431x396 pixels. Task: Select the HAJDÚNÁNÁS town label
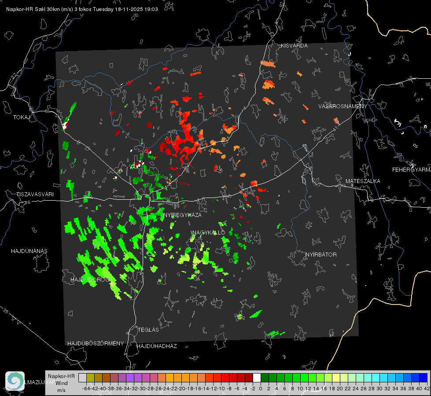[29, 251]
